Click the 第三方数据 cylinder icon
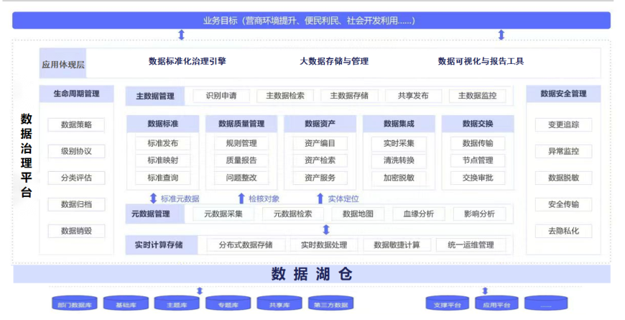 [330, 304]
